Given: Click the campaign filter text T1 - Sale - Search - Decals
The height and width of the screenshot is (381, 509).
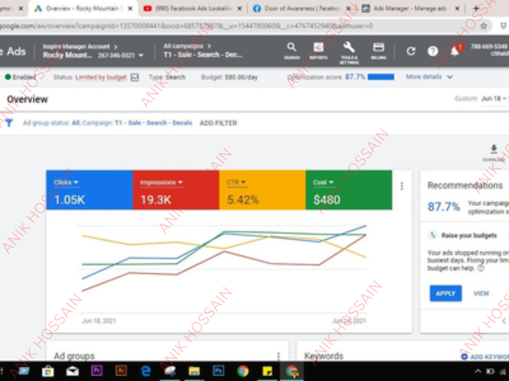Looking at the screenshot, I should pyautogui.click(x=153, y=123).
